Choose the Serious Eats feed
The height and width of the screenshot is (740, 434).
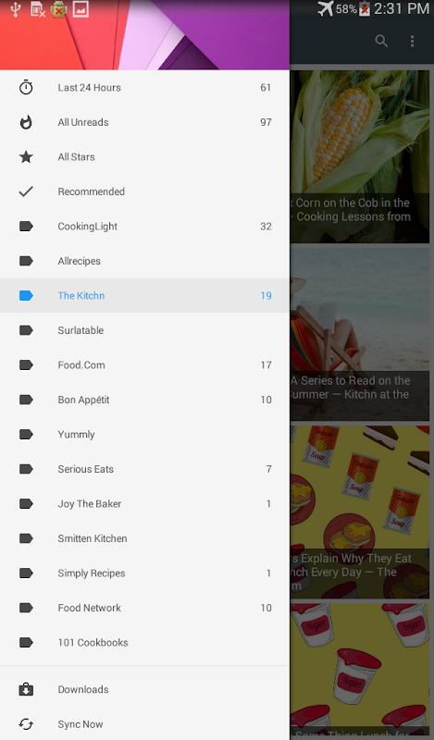click(144, 469)
